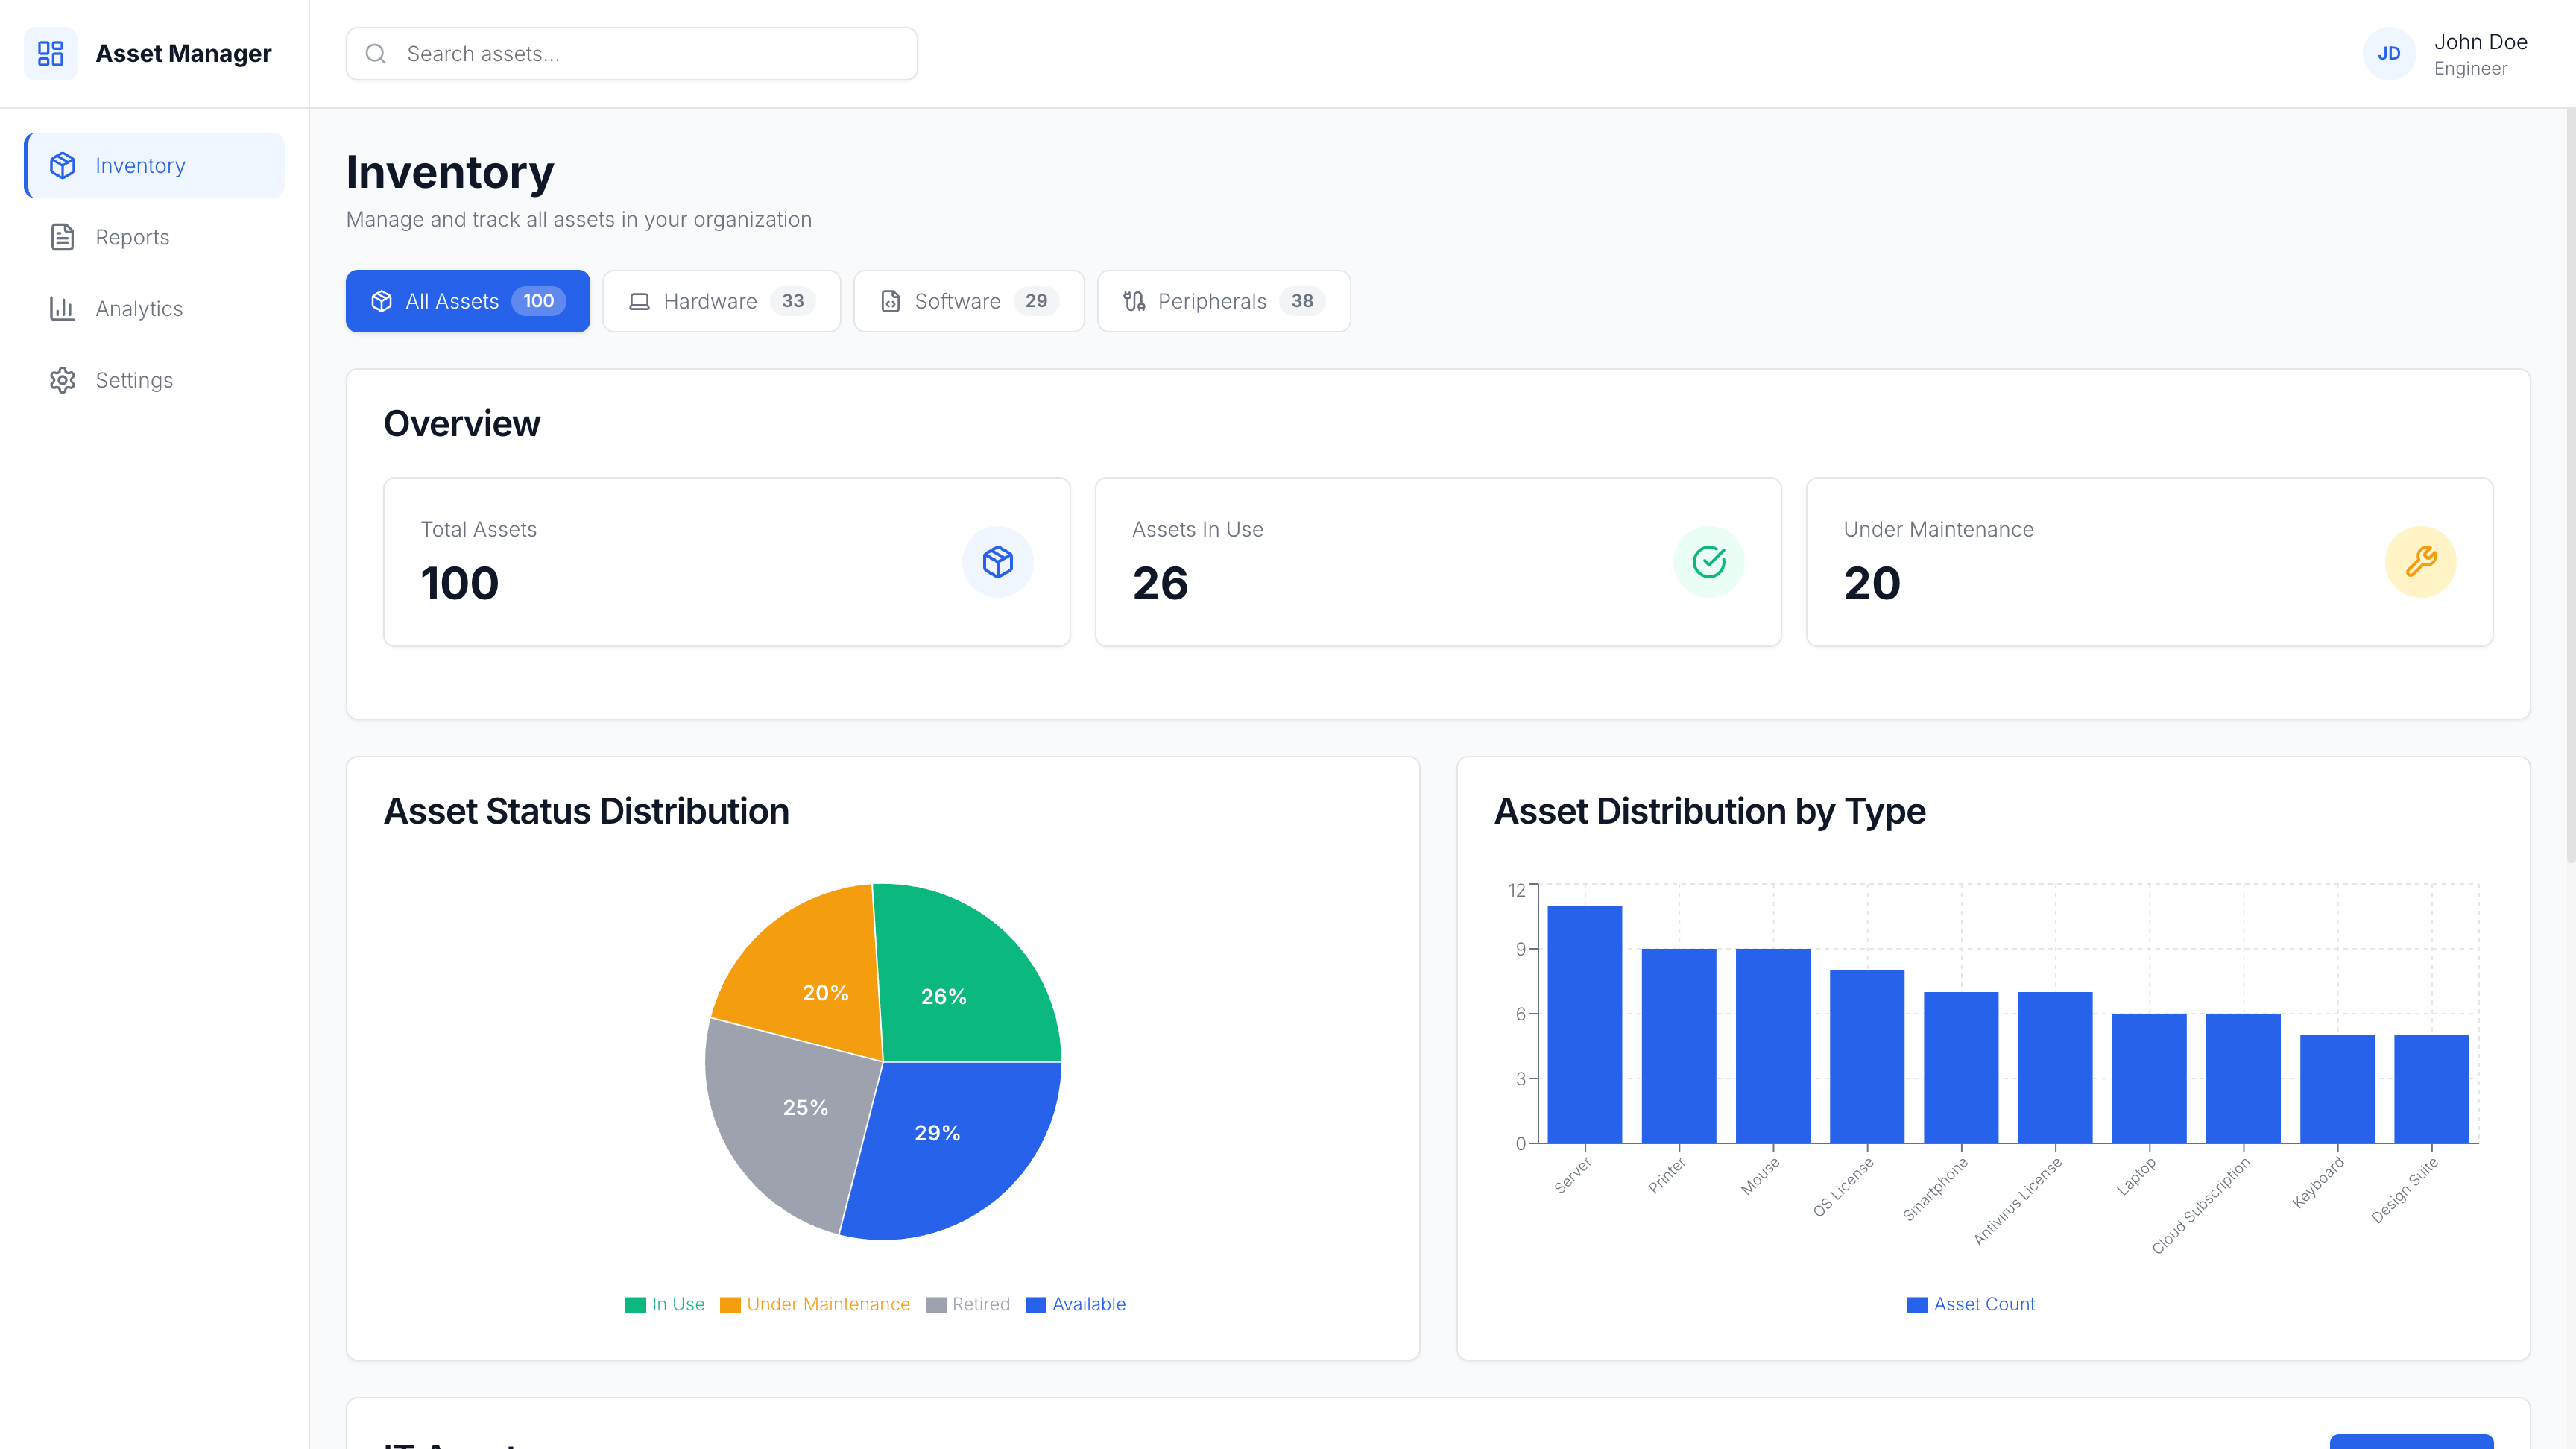Click the Inventory cube icon in sidebar

(62, 165)
